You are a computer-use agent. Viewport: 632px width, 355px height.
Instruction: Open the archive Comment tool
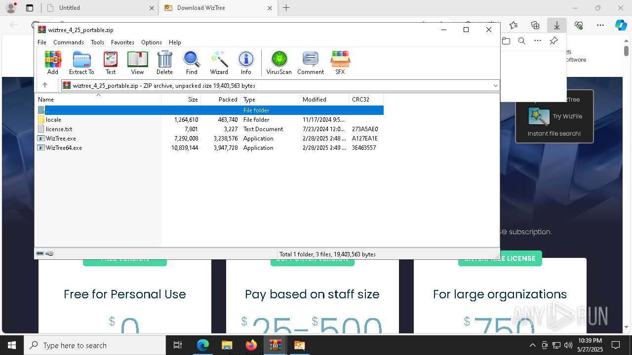pos(311,63)
